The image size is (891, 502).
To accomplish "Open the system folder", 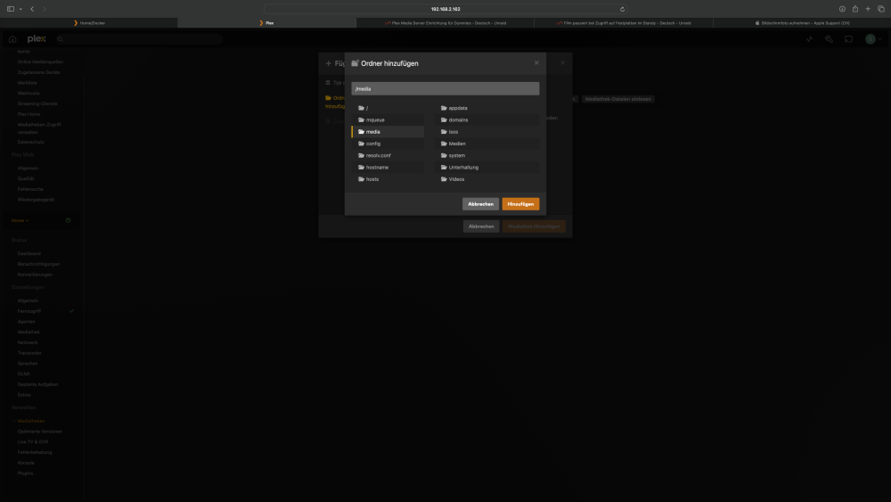I will [x=487, y=155].
